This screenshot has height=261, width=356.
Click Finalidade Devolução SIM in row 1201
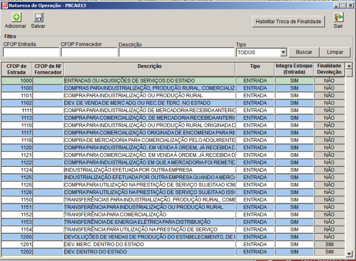point(329,245)
